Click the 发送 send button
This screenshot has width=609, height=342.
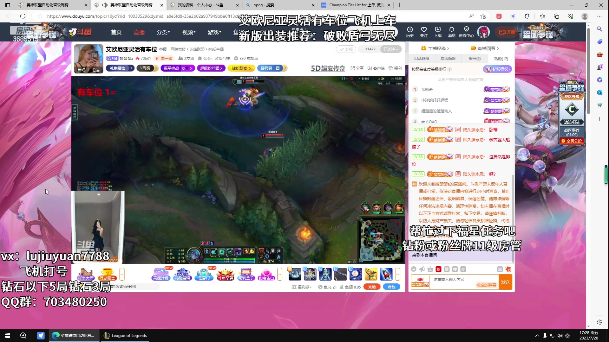click(x=505, y=282)
